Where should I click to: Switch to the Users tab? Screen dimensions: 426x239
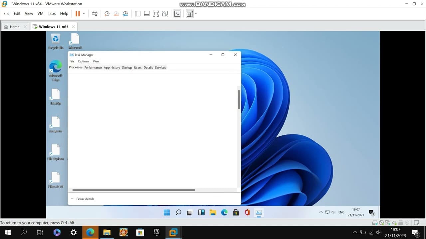(138, 67)
